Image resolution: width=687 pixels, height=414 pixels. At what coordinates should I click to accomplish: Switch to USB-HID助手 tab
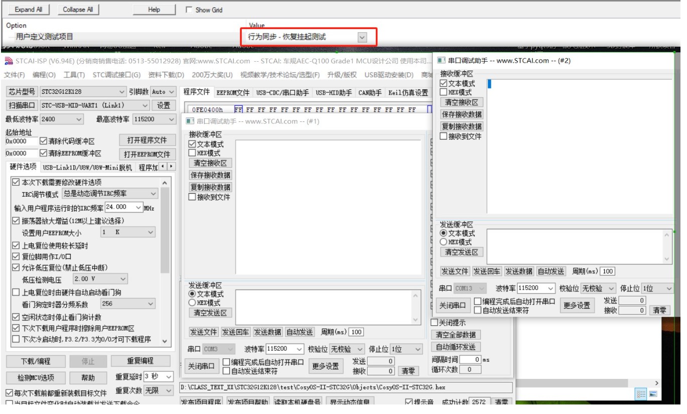coord(334,92)
